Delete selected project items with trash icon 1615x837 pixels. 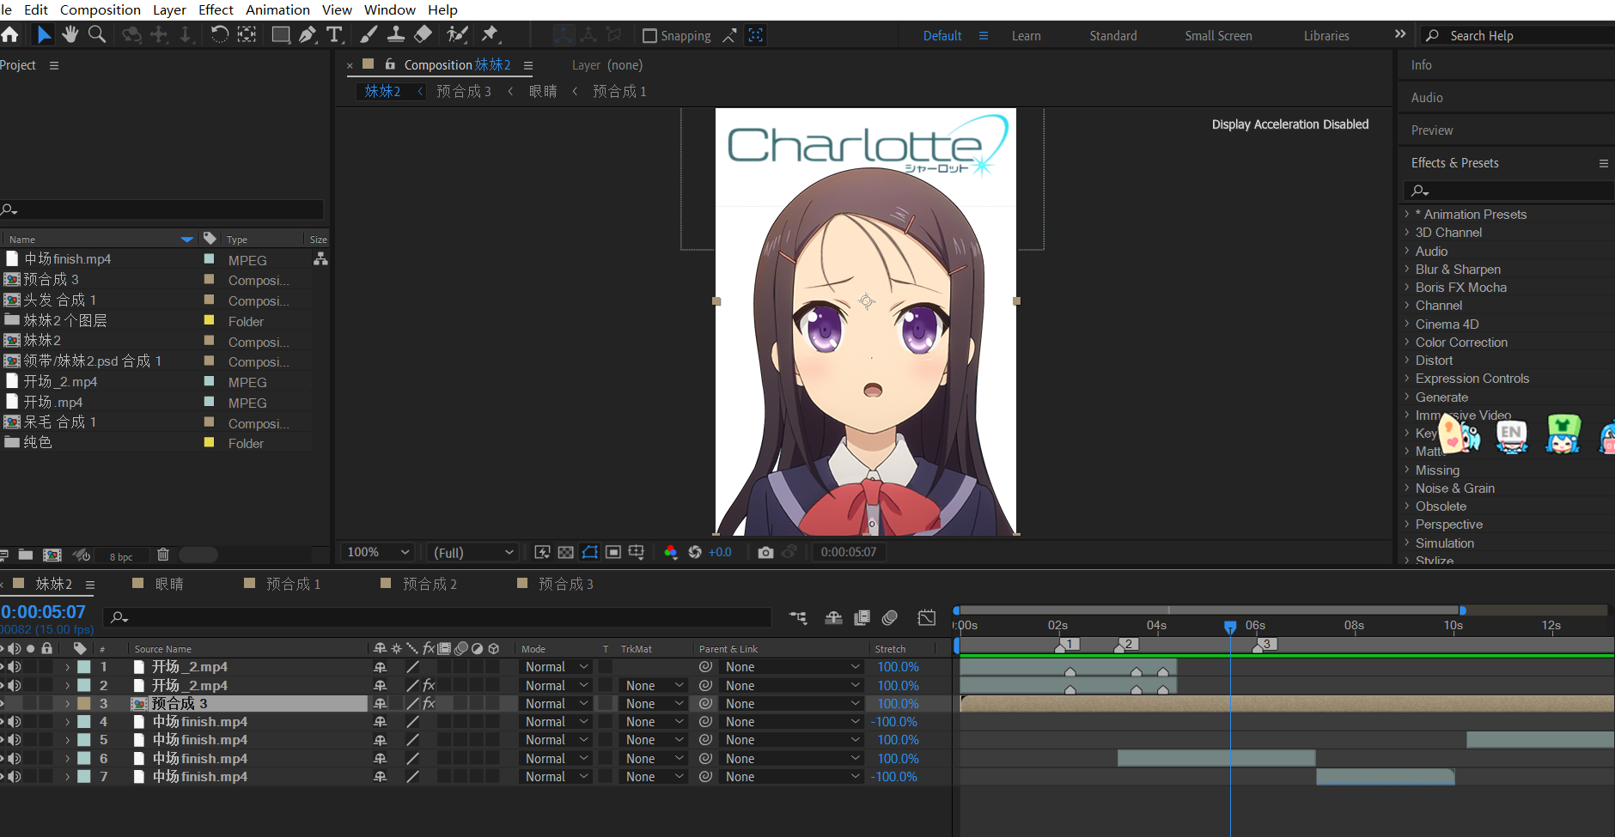coord(163,555)
